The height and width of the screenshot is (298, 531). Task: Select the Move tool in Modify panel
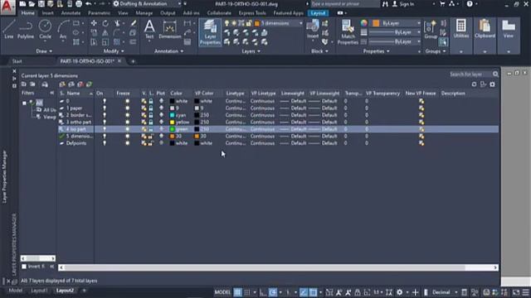click(x=94, y=23)
